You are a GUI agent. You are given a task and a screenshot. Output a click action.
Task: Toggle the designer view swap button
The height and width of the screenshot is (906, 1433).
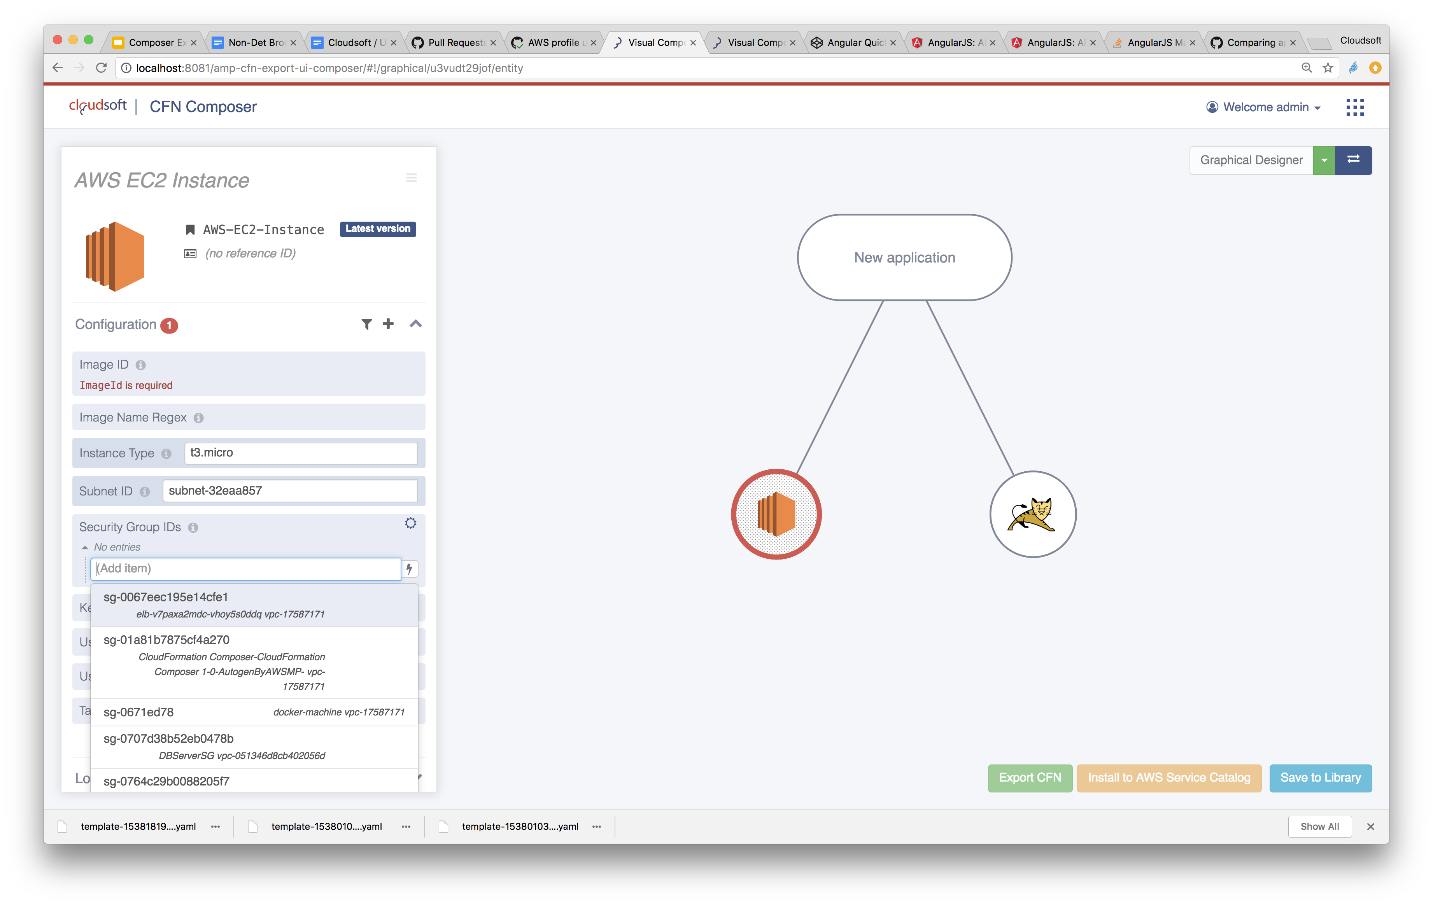pos(1353,160)
